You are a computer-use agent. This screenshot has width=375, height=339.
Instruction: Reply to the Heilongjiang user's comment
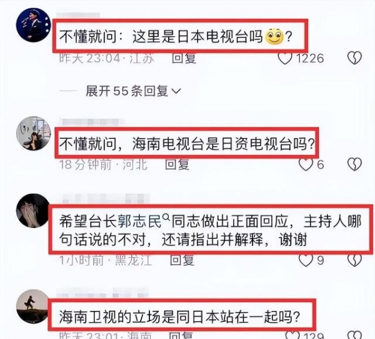click(x=182, y=260)
